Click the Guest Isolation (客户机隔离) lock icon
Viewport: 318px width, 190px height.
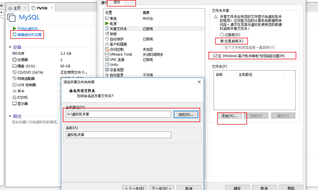tap(107, 44)
